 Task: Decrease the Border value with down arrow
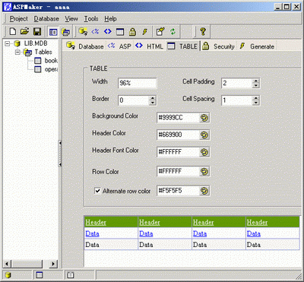pyautogui.click(x=152, y=103)
